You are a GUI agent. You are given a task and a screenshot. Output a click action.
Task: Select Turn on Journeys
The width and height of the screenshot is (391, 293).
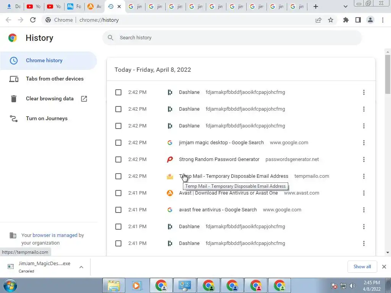pyautogui.click(x=48, y=119)
